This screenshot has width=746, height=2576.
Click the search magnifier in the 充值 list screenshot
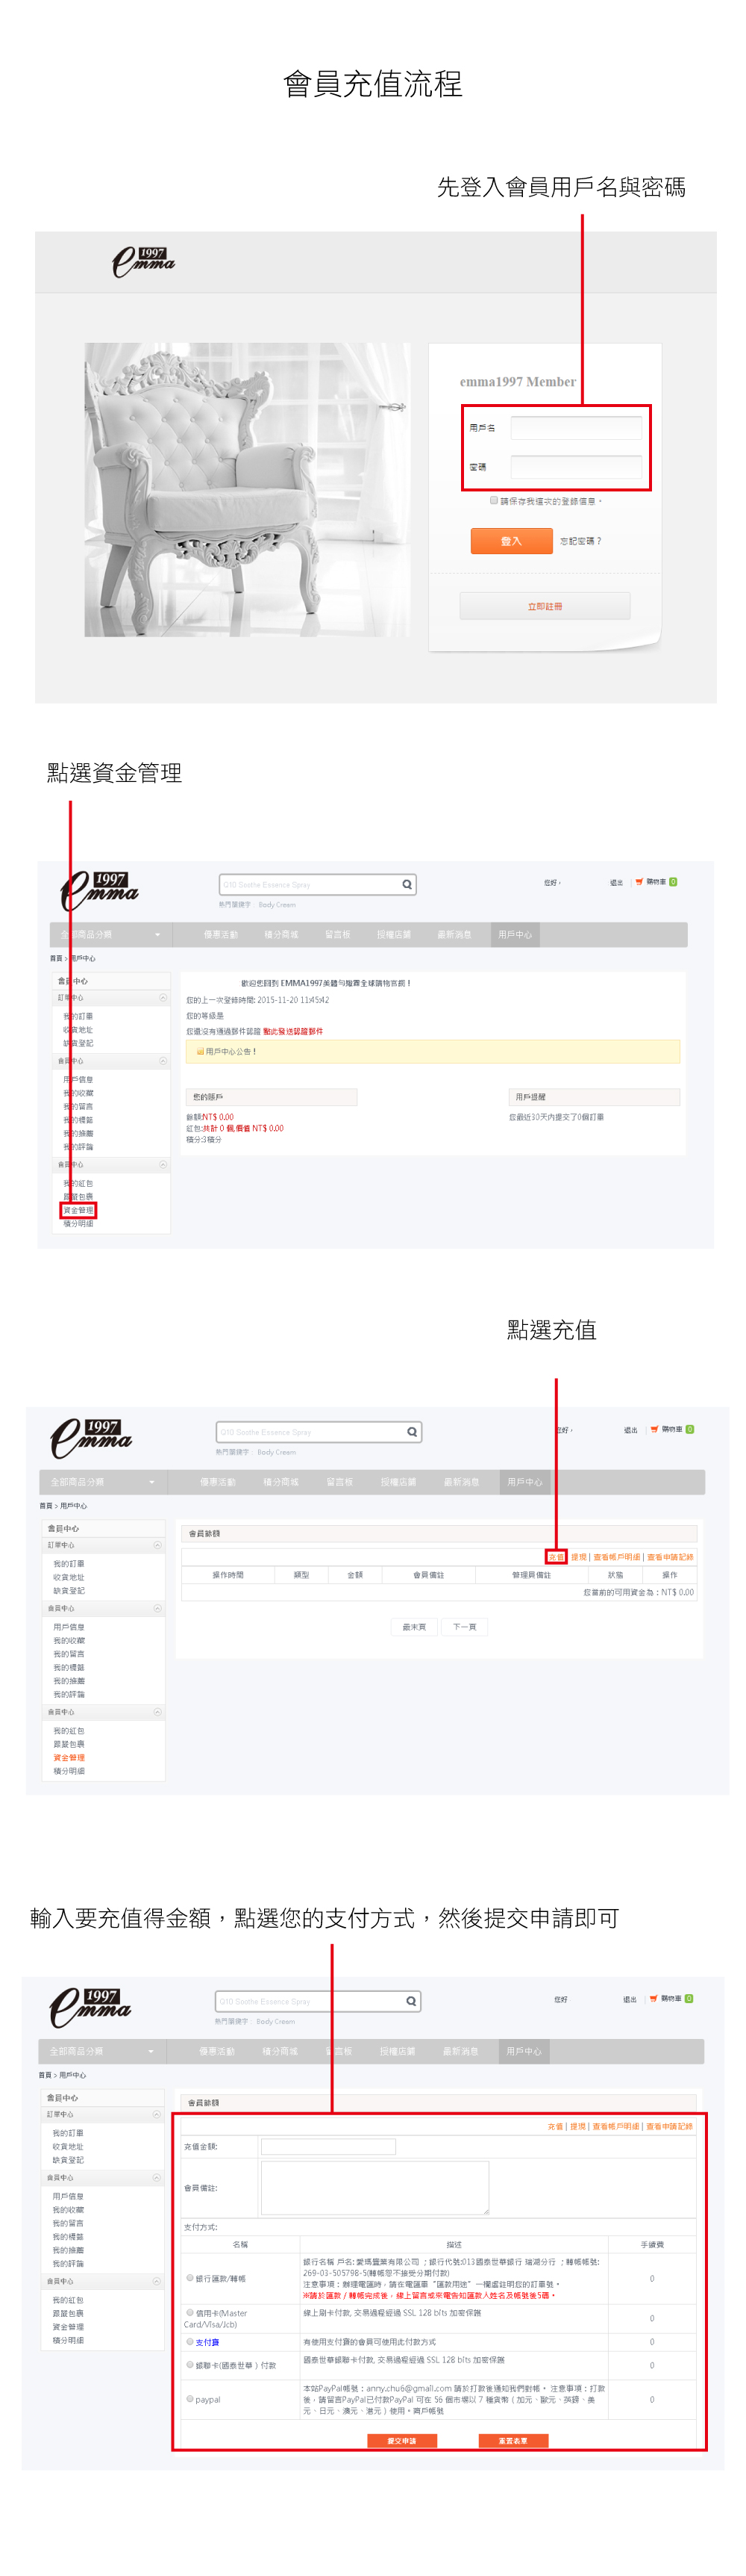tap(412, 1432)
